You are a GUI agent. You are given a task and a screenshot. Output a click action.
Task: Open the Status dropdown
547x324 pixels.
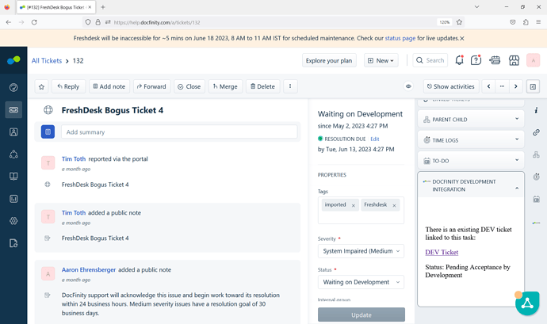(361, 282)
